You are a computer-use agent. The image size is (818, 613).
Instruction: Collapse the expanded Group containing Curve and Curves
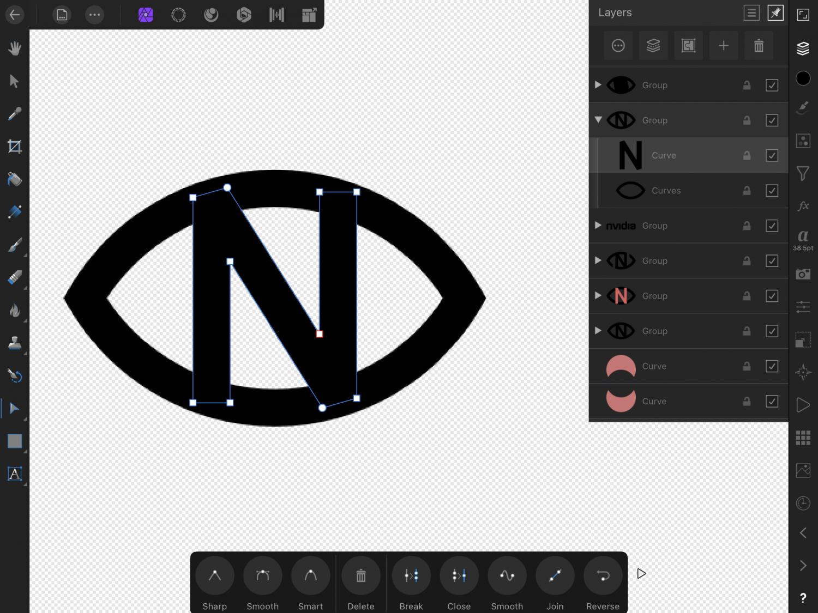click(x=598, y=120)
